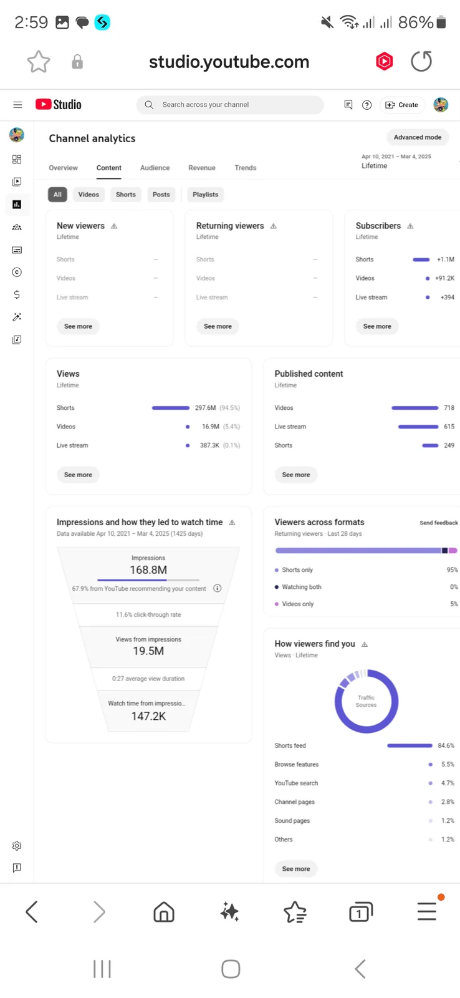Switch to the Content tab
460x998 pixels.
(x=109, y=168)
